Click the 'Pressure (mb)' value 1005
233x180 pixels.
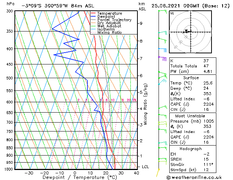(209, 121)
